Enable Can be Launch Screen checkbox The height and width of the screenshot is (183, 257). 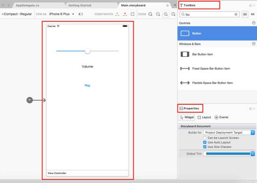[x=205, y=138]
